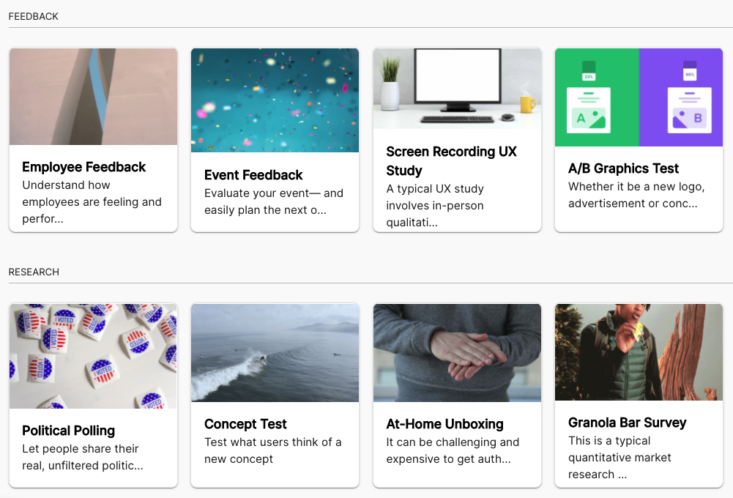733x498 pixels.
Task: Open the Employee Feedback template thumbnail
Action: [x=93, y=97]
